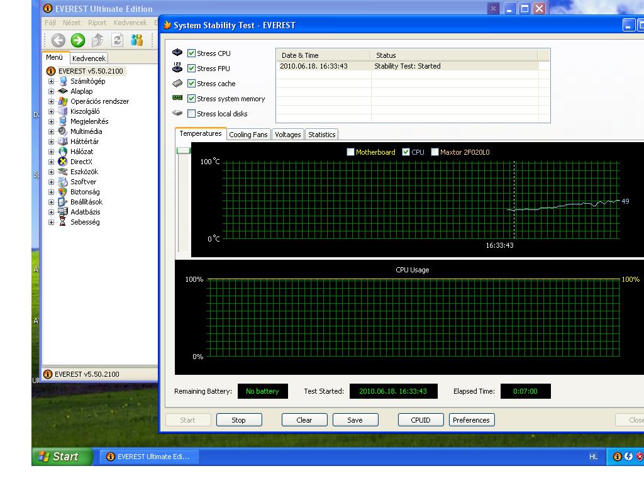Click the Sebesség hourglass icon
Image resolution: width=644 pixels, height=483 pixels.
coord(63,222)
